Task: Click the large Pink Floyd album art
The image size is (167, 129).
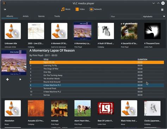Action: click(14, 63)
